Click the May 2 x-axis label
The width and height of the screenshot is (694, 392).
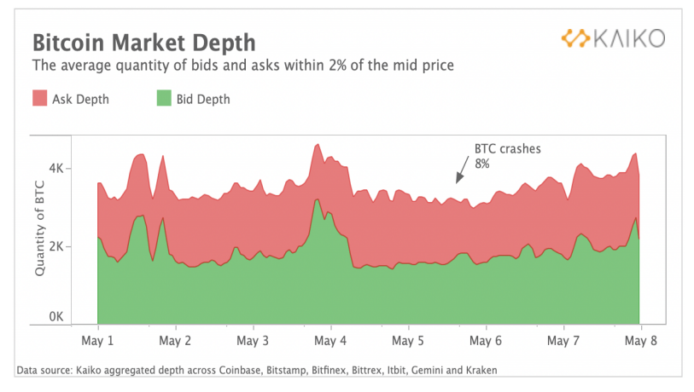(x=175, y=341)
